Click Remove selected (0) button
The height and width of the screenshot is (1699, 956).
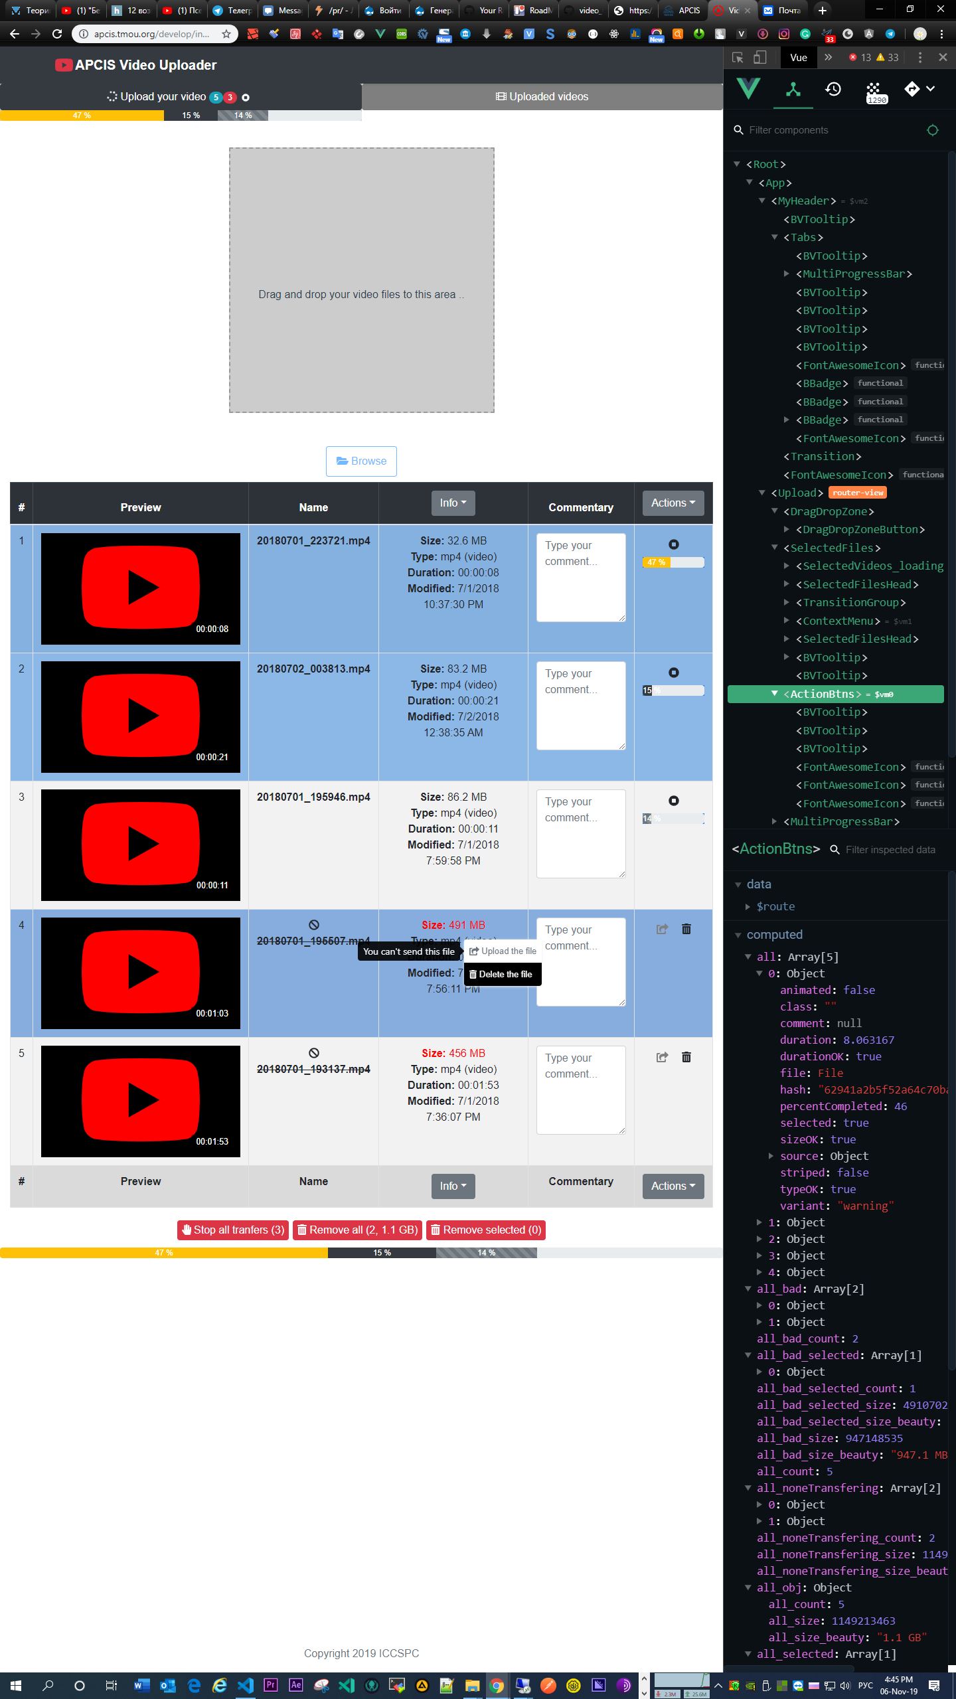tap(486, 1230)
